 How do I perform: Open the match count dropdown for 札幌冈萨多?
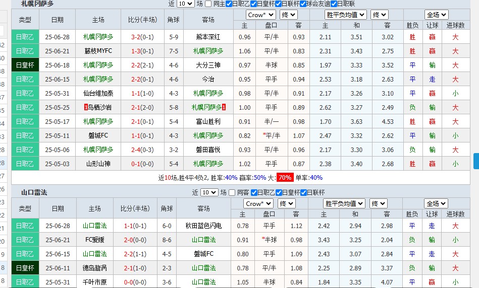tap(185, 4)
